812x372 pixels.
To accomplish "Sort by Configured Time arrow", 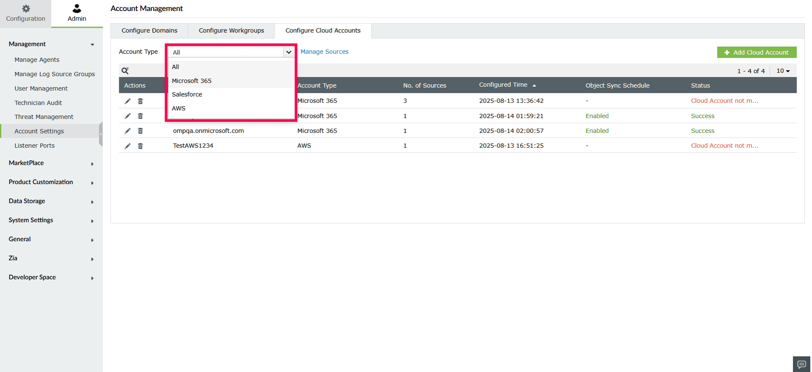I will tap(534, 85).
